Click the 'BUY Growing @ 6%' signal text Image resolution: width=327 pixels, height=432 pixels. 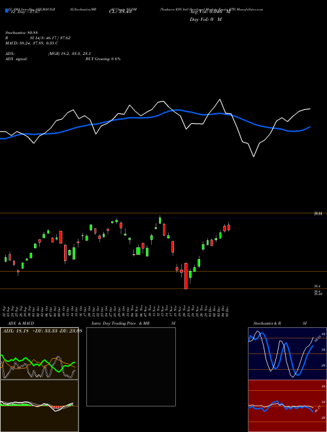tap(103, 59)
